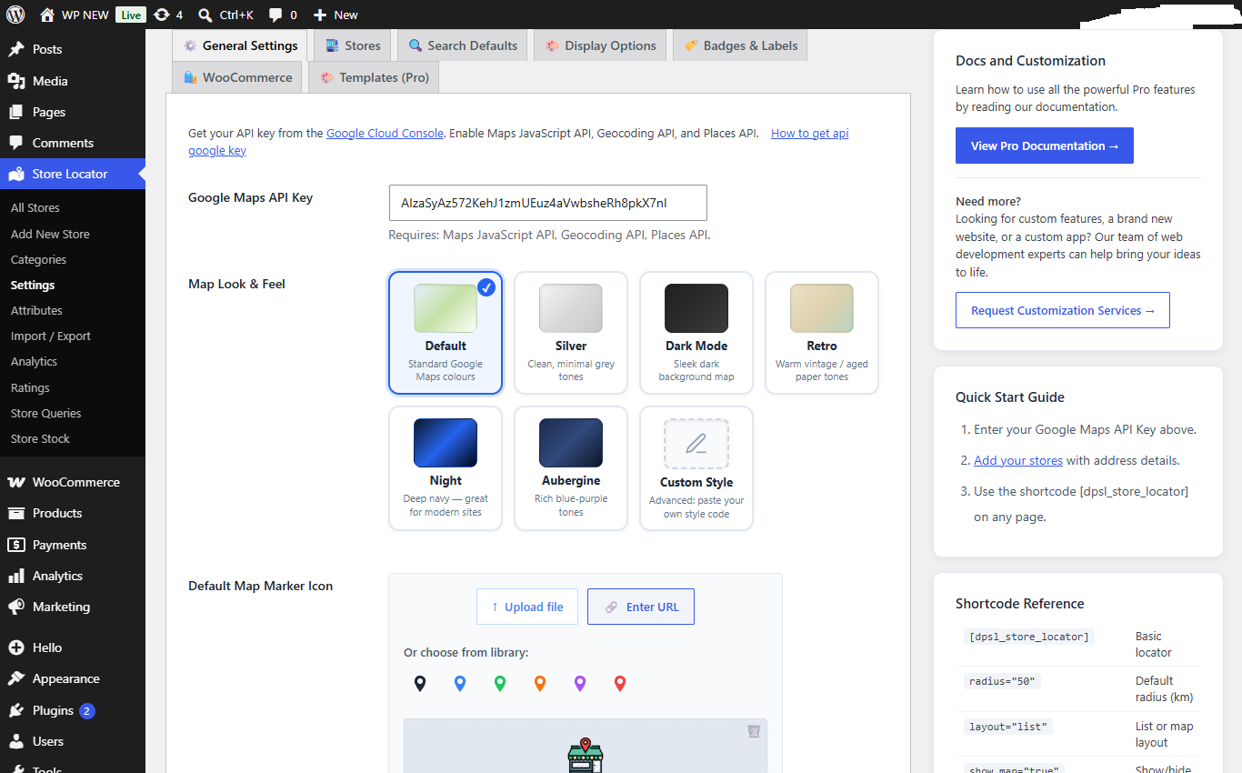The width and height of the screenshot is (1242, 773).
Task: Open Pages via its sidebar icon
Action: click(x=16, y=112)
